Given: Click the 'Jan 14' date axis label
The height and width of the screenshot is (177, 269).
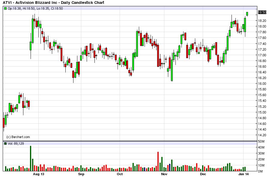Looking at the screenshot, I should pos(244,174).
